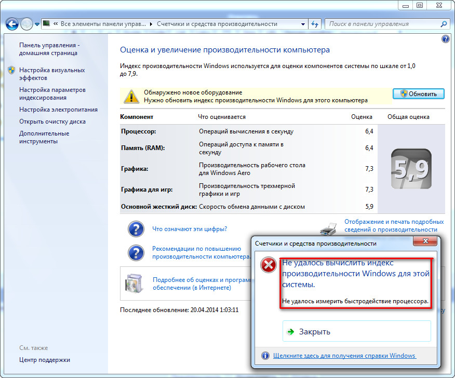
Task: Click the 'Обновить' button
Action: 418,94
